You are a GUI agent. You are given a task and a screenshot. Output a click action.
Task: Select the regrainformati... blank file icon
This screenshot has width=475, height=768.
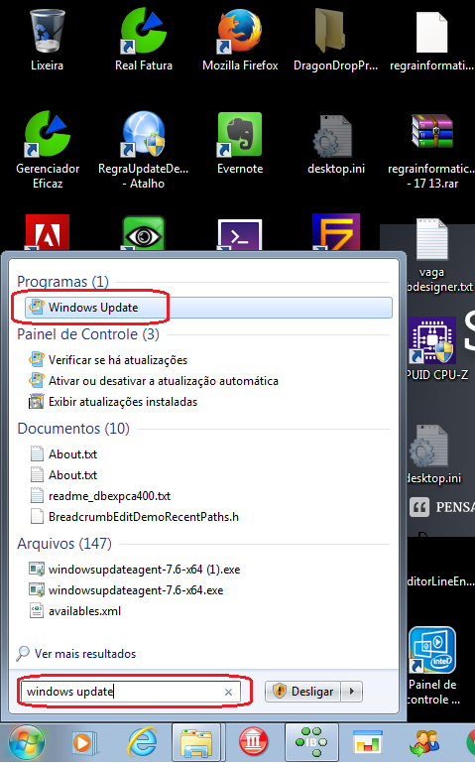[x=431, y=41]
